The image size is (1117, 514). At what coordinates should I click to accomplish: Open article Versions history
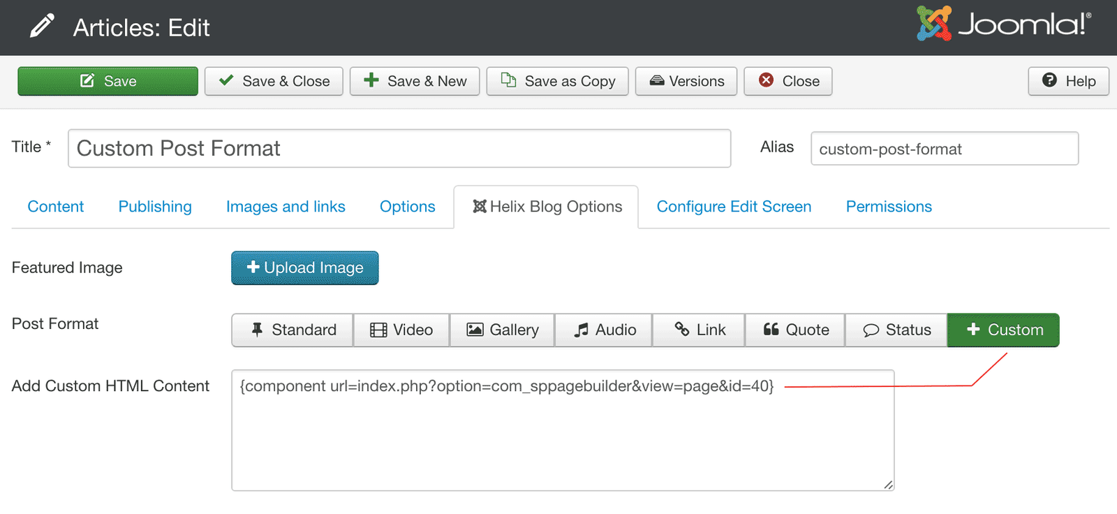[686, 81]
